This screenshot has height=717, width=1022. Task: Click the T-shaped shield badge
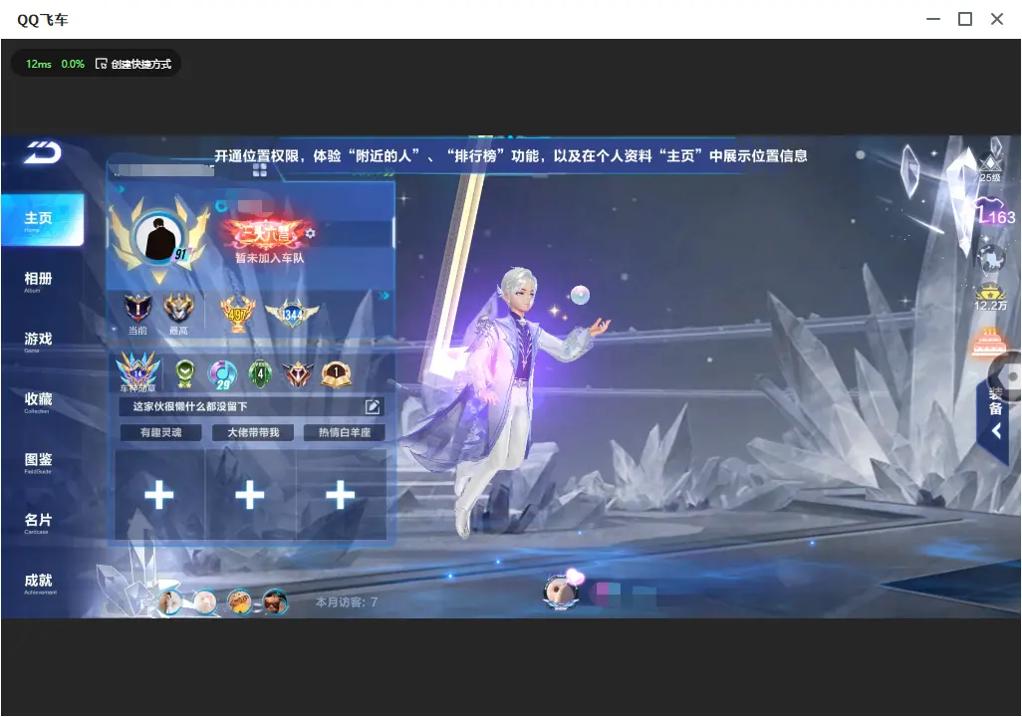(x=298, y=374)
